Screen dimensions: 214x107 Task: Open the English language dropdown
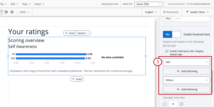tap(151, 12)
